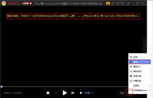Skip to the next video
153x98 pixels.
[x=73, y=93]
